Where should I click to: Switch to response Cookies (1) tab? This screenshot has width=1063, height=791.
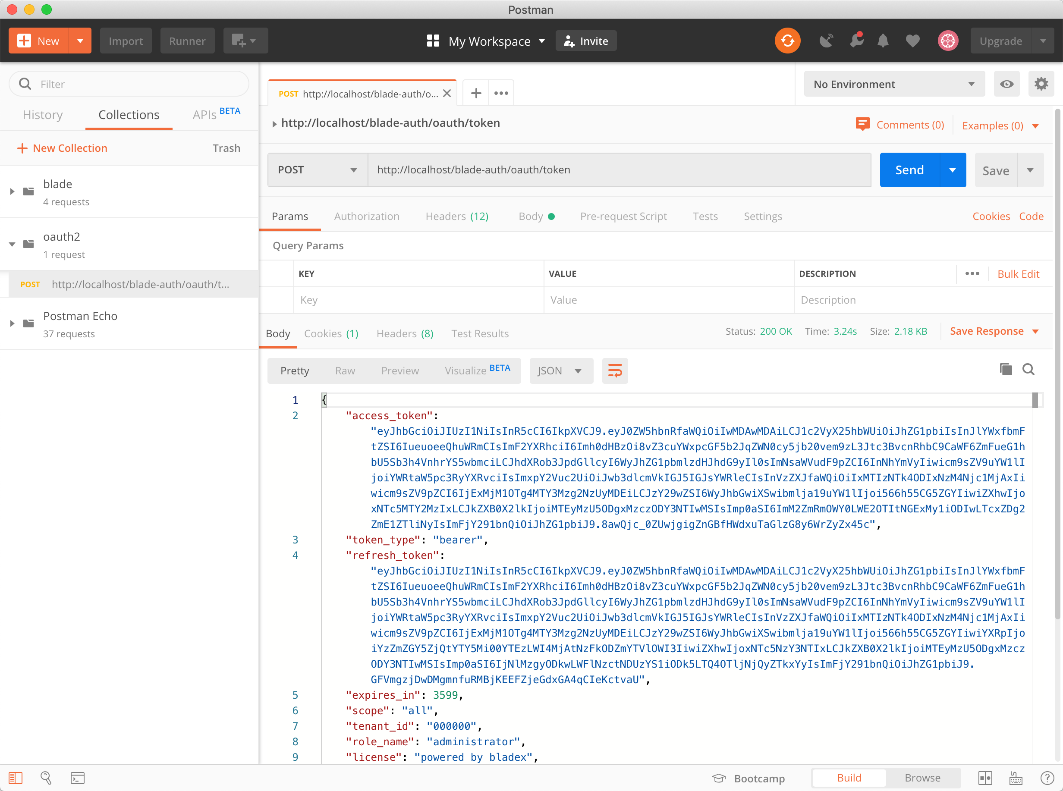point(331,333)
